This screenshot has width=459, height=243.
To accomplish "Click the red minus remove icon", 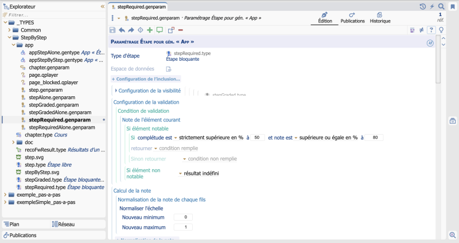I will (181, 30).
